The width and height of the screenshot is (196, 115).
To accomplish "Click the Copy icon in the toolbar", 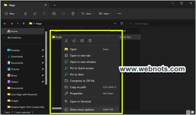I will (x=35, y=14).
